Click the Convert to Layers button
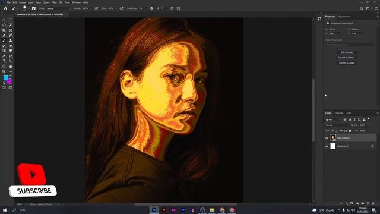380x214 pixels. (347, 63)
